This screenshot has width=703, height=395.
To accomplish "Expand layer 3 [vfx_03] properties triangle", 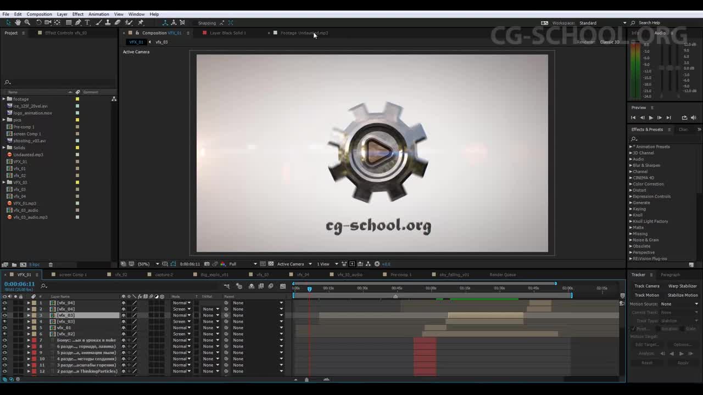I will (x=29, y=315).
